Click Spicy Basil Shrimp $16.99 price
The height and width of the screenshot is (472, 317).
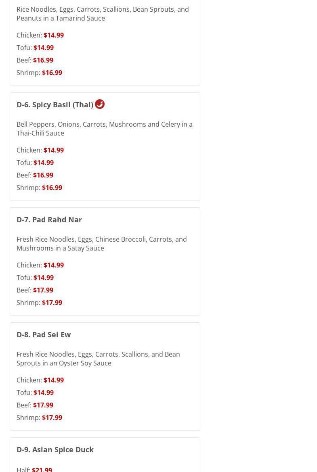click(52, 188)
